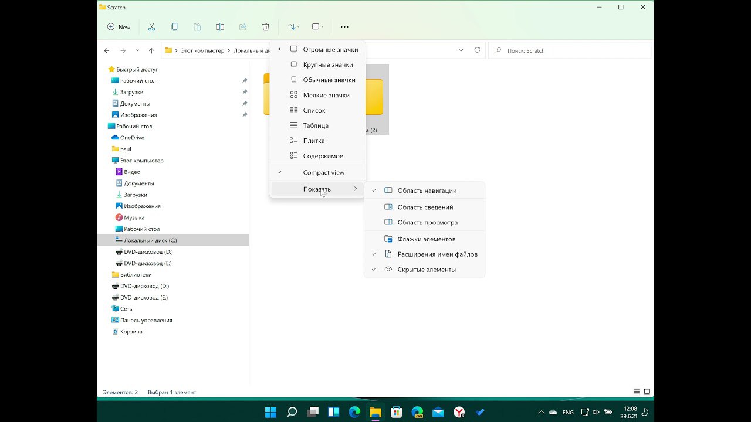751x422 pixels.
Task: Open Task View on the taskbar
Action: [x=313, y=412]
